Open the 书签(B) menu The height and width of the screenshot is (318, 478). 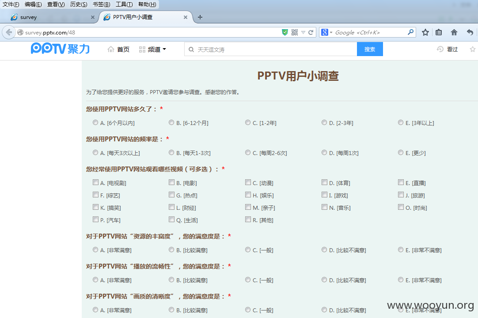point(101,4)
